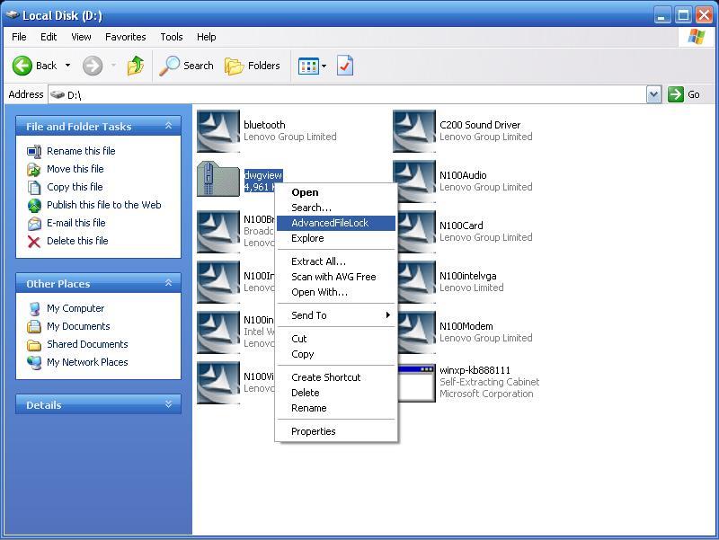Open the Send To submenu

309,314
